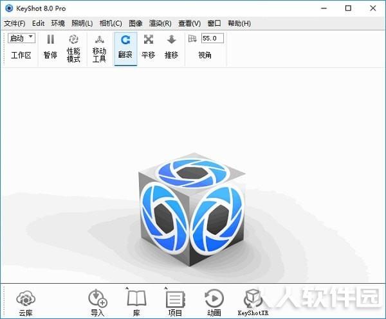
Task: Minimize the KeyShot window
Action: click(x=324, y=8)
